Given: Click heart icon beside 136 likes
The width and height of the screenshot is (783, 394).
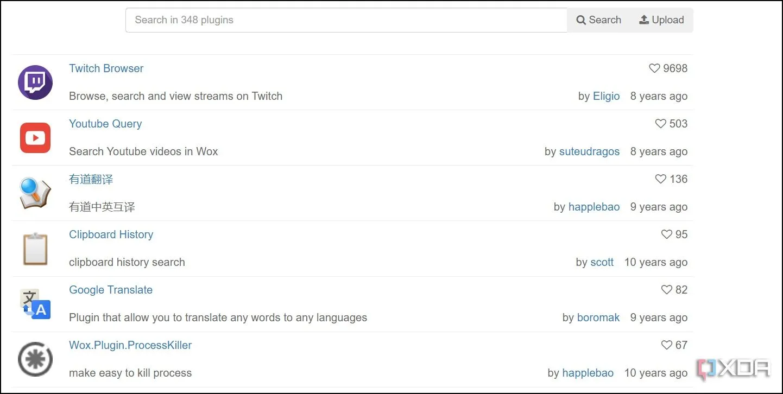Looking at the screenshot, I should 660,179.
